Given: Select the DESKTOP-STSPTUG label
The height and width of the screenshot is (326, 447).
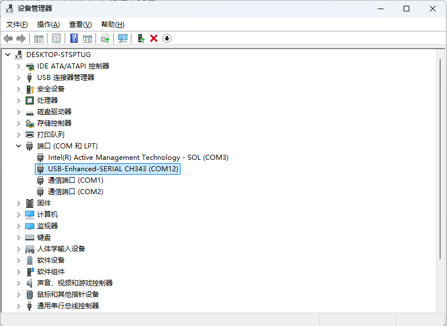Looking at the screenshot, I should (x=58, y=55).
